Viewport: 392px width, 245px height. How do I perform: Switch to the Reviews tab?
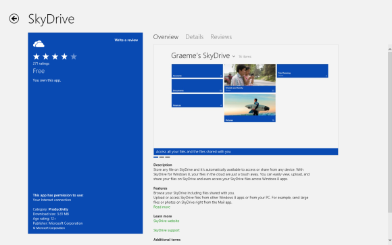click(x=221, y=37)
